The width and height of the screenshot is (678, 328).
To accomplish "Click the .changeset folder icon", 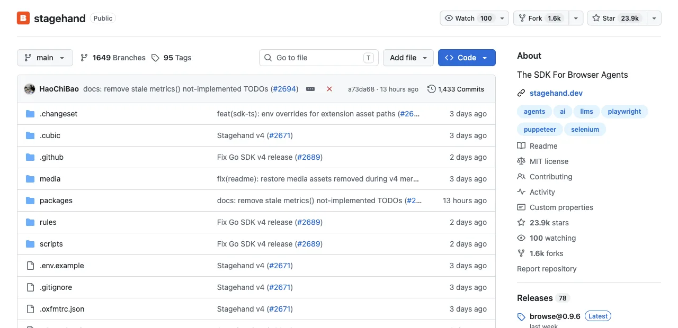I will [30, 114].
